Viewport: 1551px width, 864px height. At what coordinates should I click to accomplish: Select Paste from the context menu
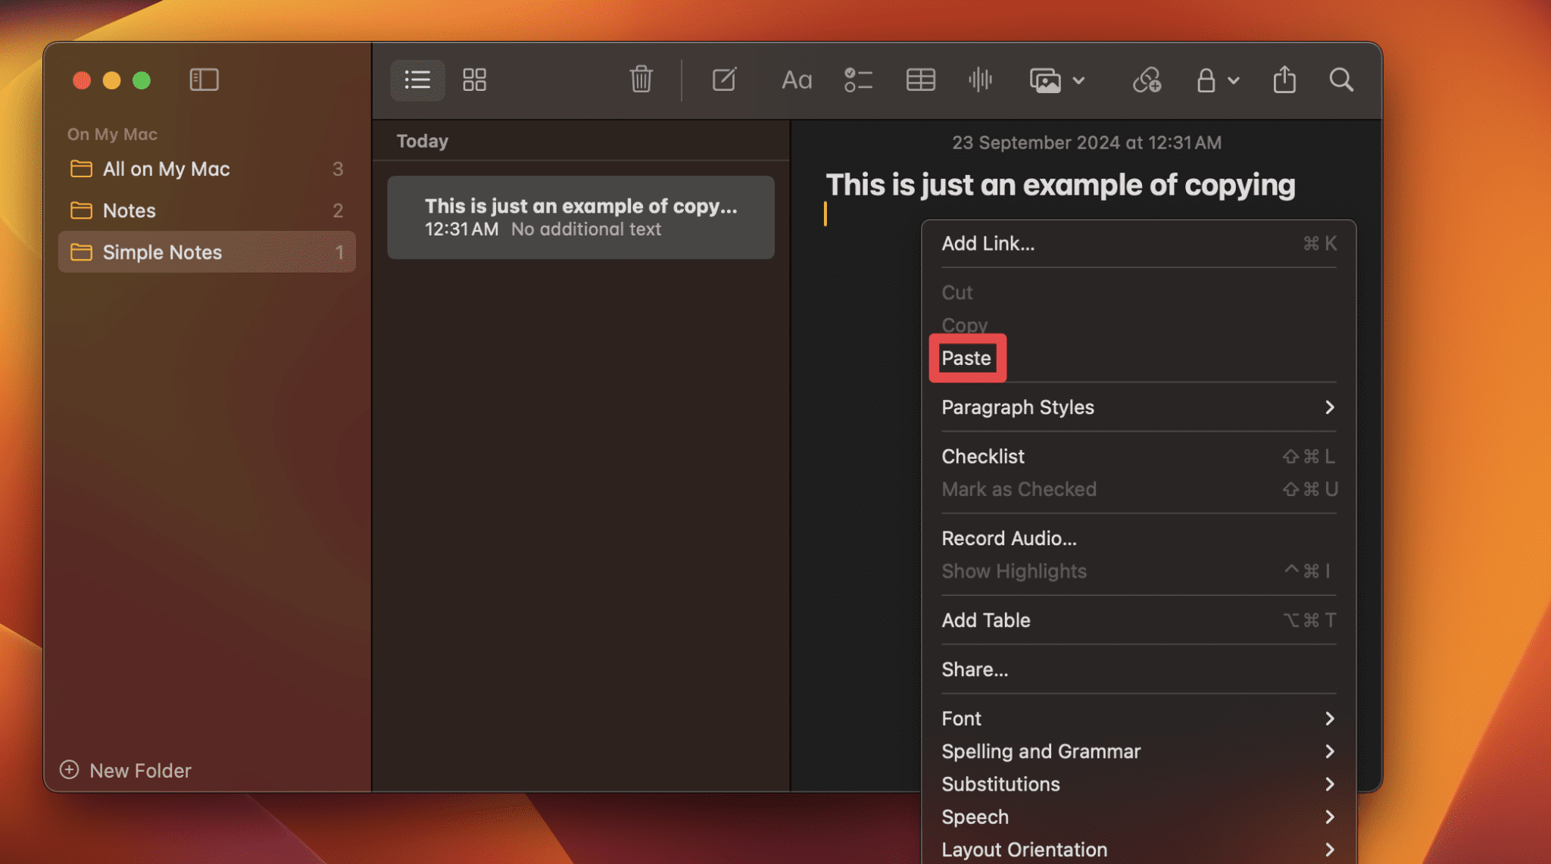pyautogui.click(x=966, y=357)
